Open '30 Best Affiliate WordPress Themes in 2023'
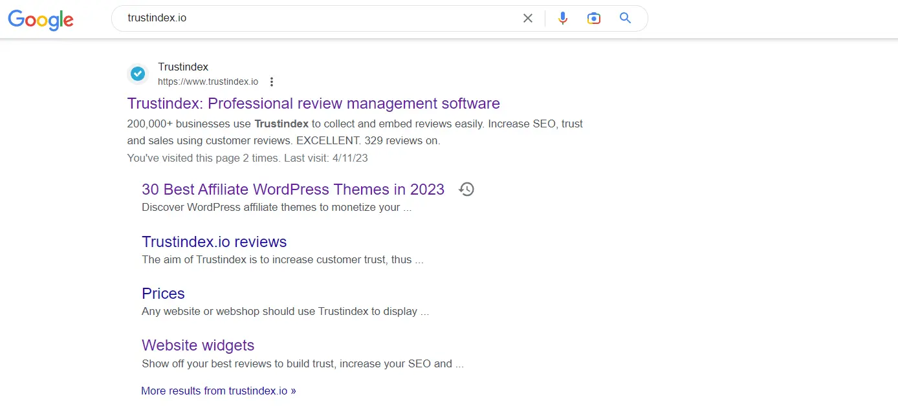898x410 pixels. click(293, 189)
